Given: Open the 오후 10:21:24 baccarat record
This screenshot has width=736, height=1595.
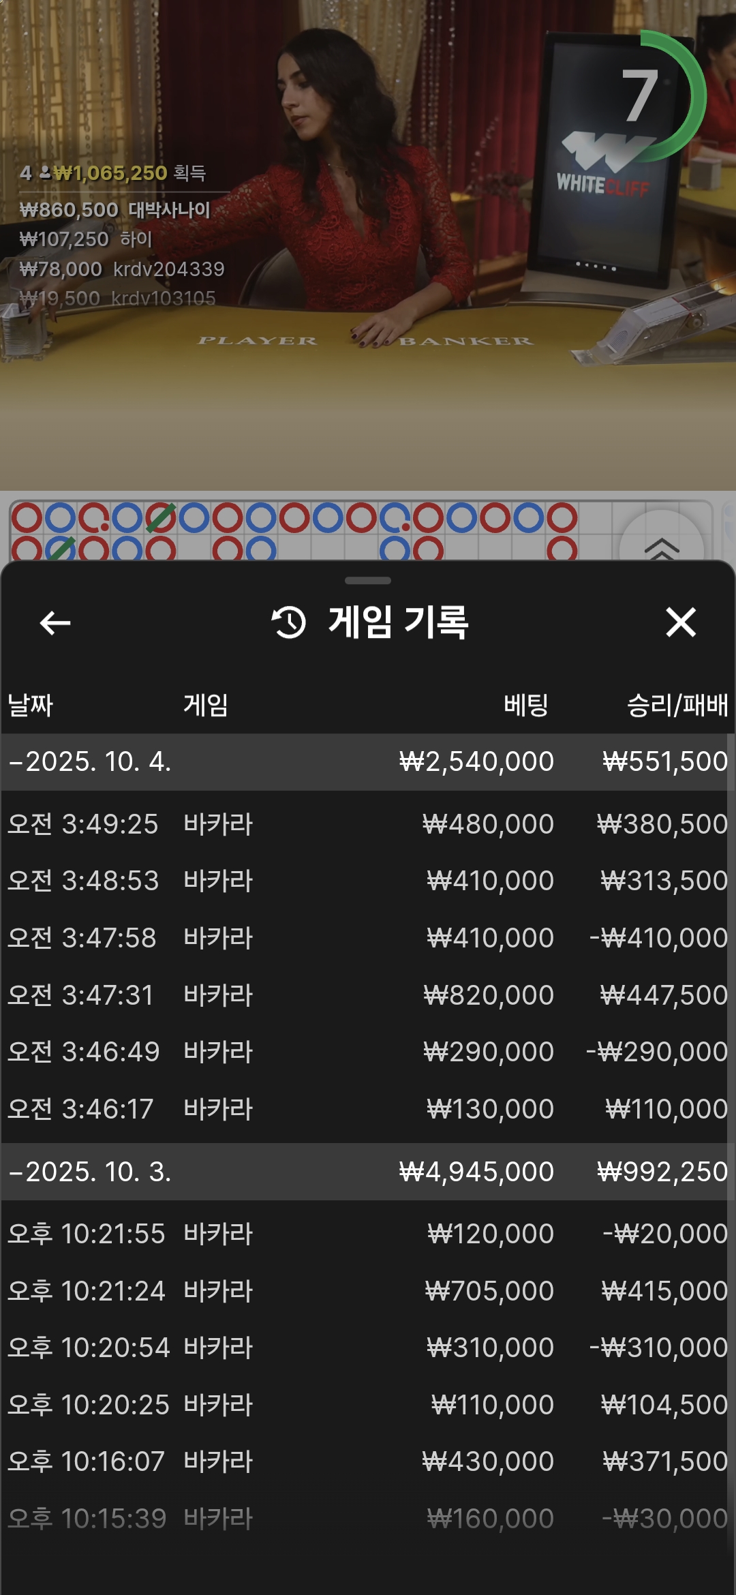Looking at the screenshot, I should pyautogui.click(x=368, y=1291).
